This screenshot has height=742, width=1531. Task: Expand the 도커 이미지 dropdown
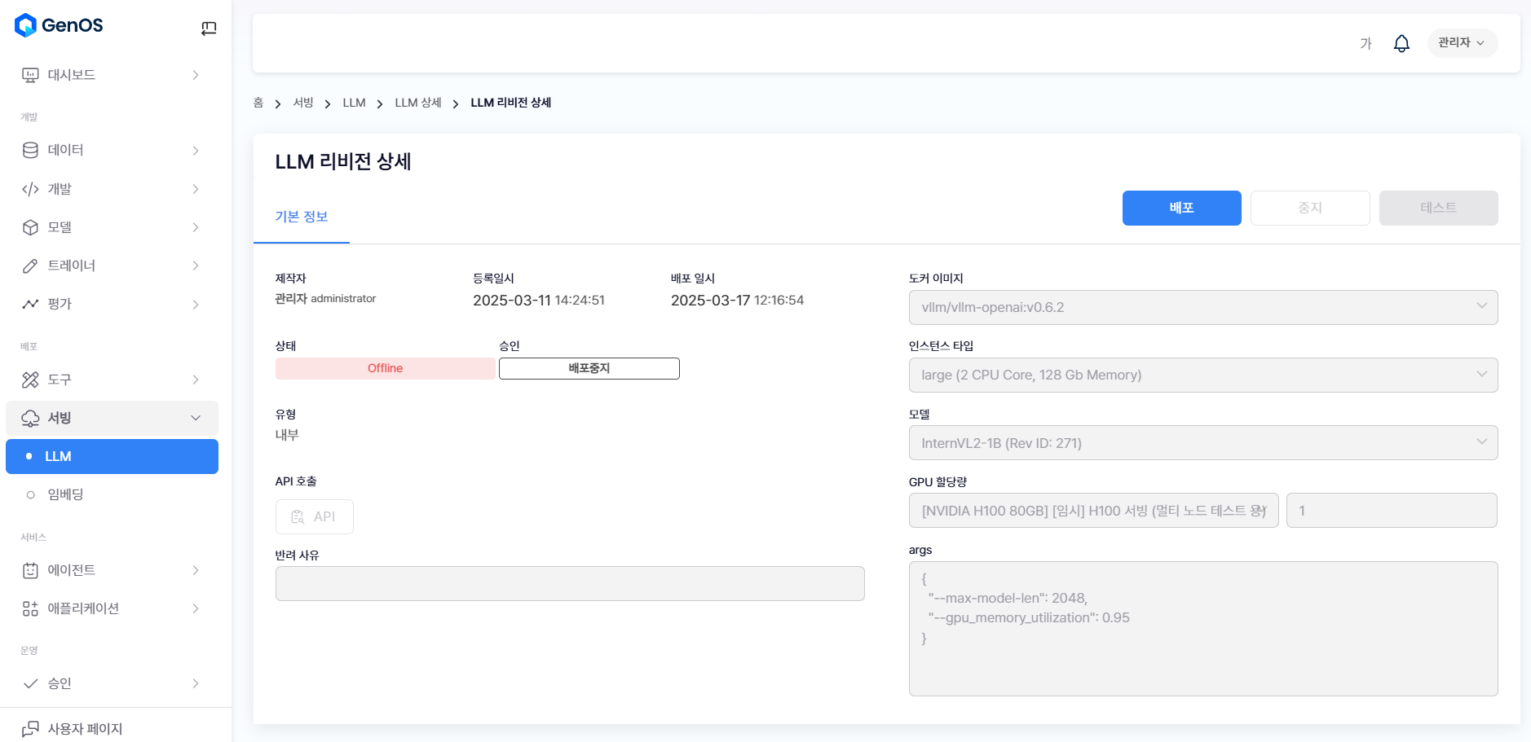pos(1202,307)
